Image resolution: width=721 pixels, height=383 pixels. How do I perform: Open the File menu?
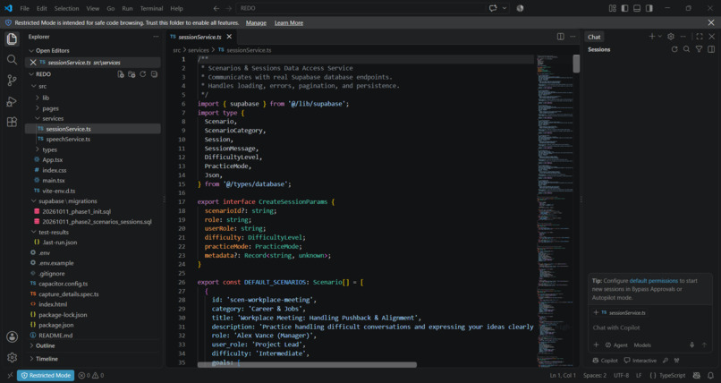(x=24, y=8)
